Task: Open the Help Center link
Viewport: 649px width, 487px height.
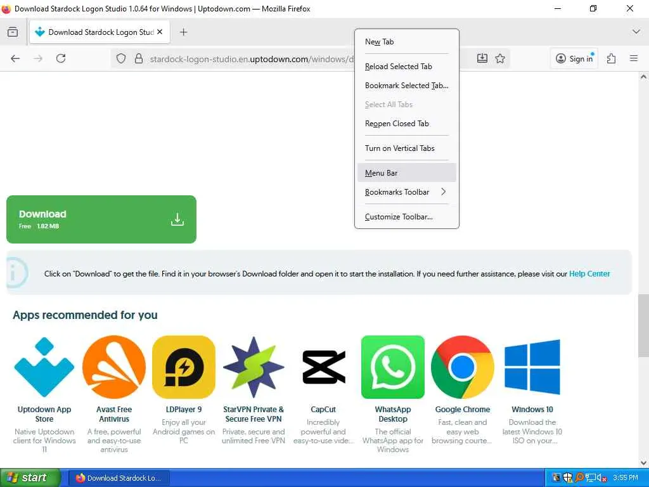Action: pyautogui.click(x=589, y=274)
